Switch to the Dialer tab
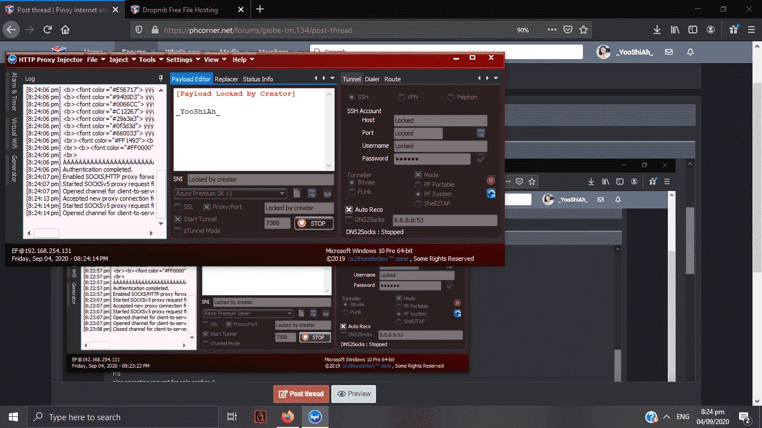Viewport: 762px width, 428px height. pos(372,79)
